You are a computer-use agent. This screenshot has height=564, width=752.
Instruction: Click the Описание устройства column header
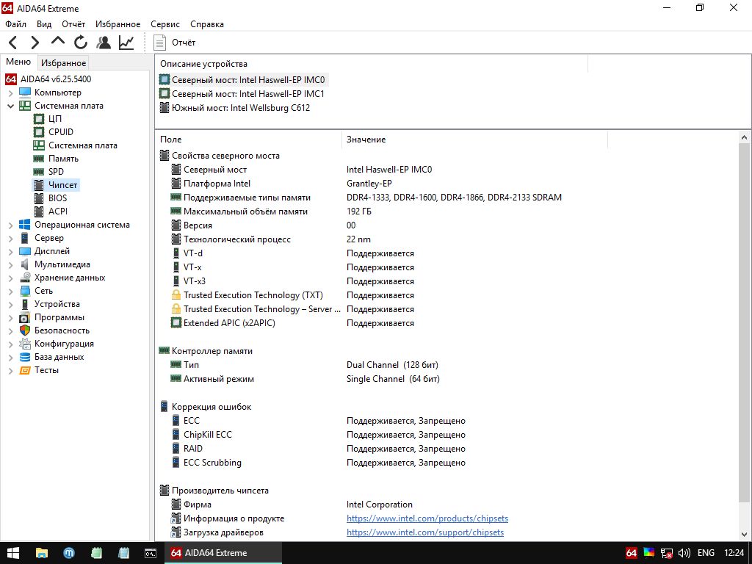pos(371,64)
